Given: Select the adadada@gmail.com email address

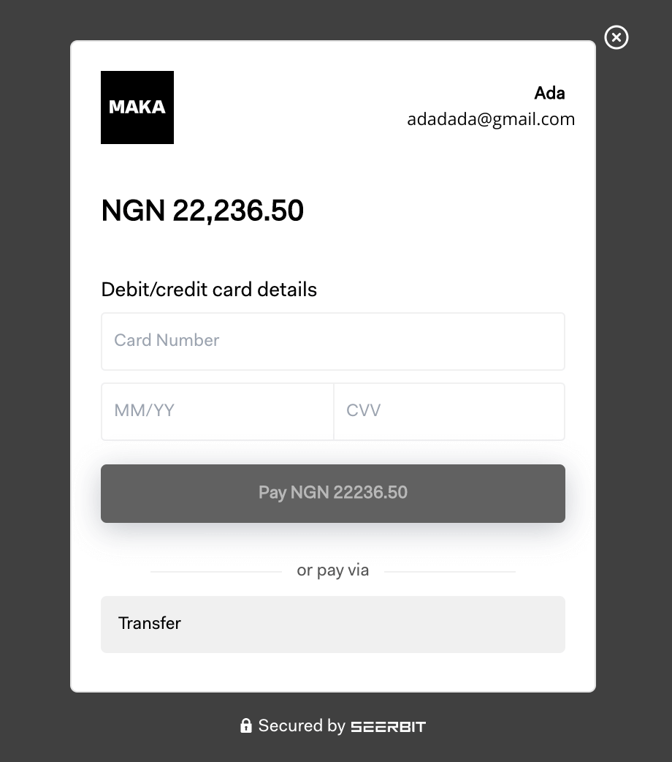Looking at the screenshot, I should (x=491, y=119).
